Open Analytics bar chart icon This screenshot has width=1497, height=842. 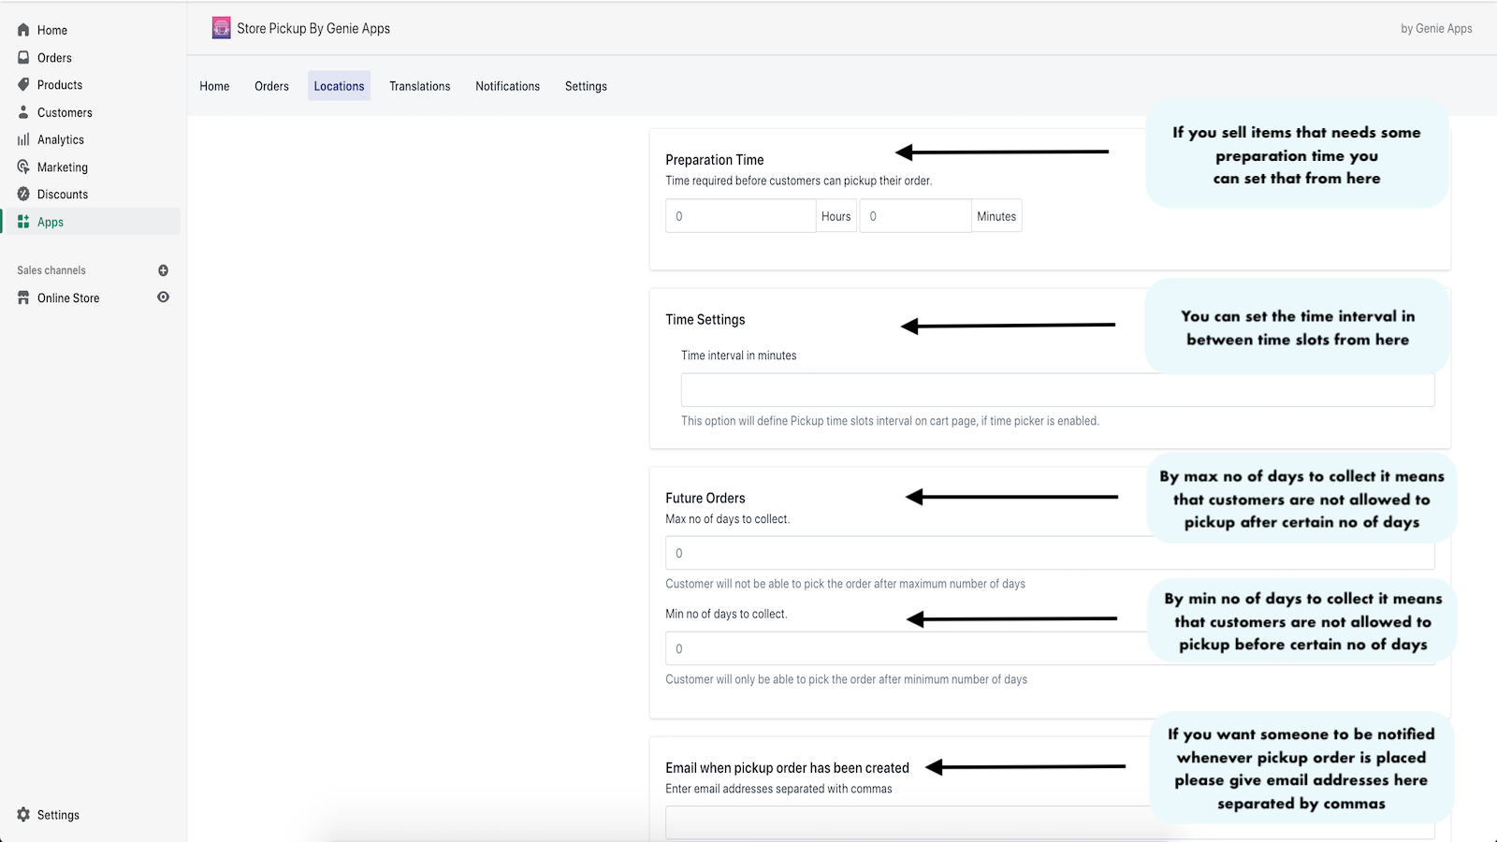coord(23,139)
